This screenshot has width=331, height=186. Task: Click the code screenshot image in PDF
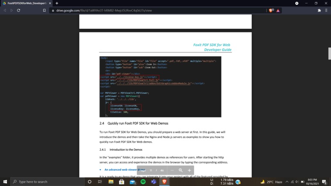click(160, 87)
